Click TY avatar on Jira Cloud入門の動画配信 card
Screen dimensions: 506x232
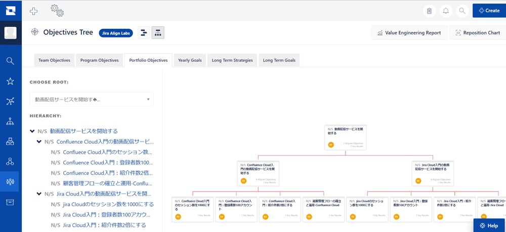(418, 181)
